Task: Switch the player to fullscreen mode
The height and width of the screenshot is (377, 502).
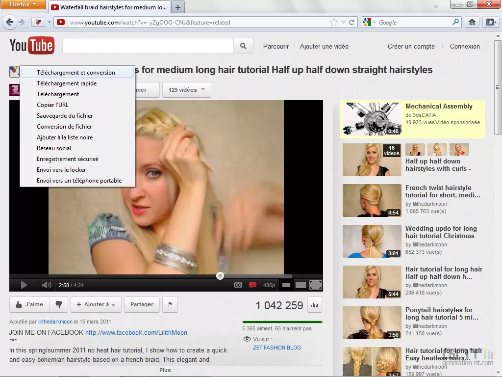Action: [x=315, y=284]
